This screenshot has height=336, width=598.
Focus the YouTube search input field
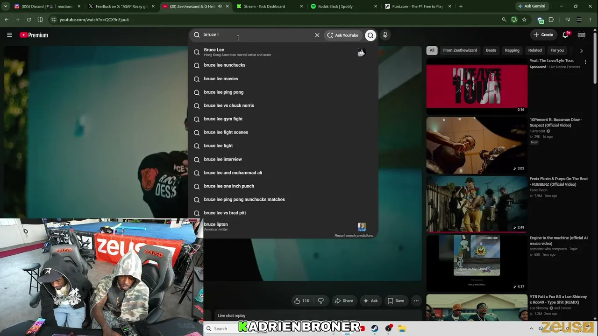tap(257, 35)
